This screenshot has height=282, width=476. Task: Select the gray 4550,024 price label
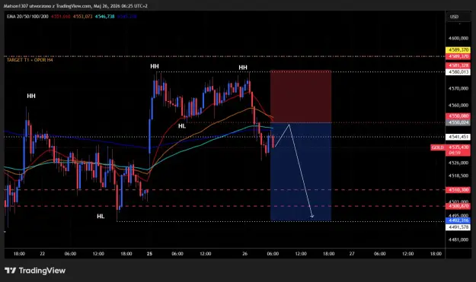pos(458,122)
